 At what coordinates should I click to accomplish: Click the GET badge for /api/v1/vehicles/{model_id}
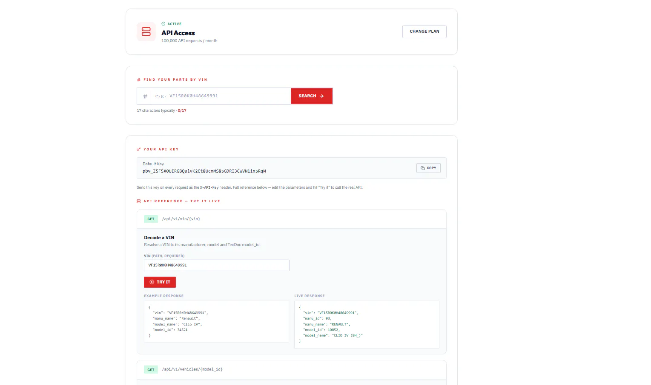click(151, 370)
